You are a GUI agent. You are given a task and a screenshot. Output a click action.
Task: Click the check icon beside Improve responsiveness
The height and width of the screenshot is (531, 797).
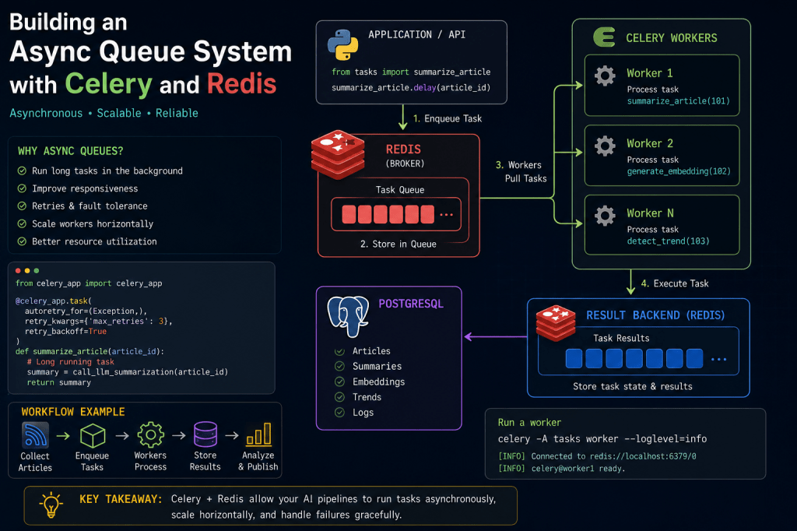(x=22, y=188)
